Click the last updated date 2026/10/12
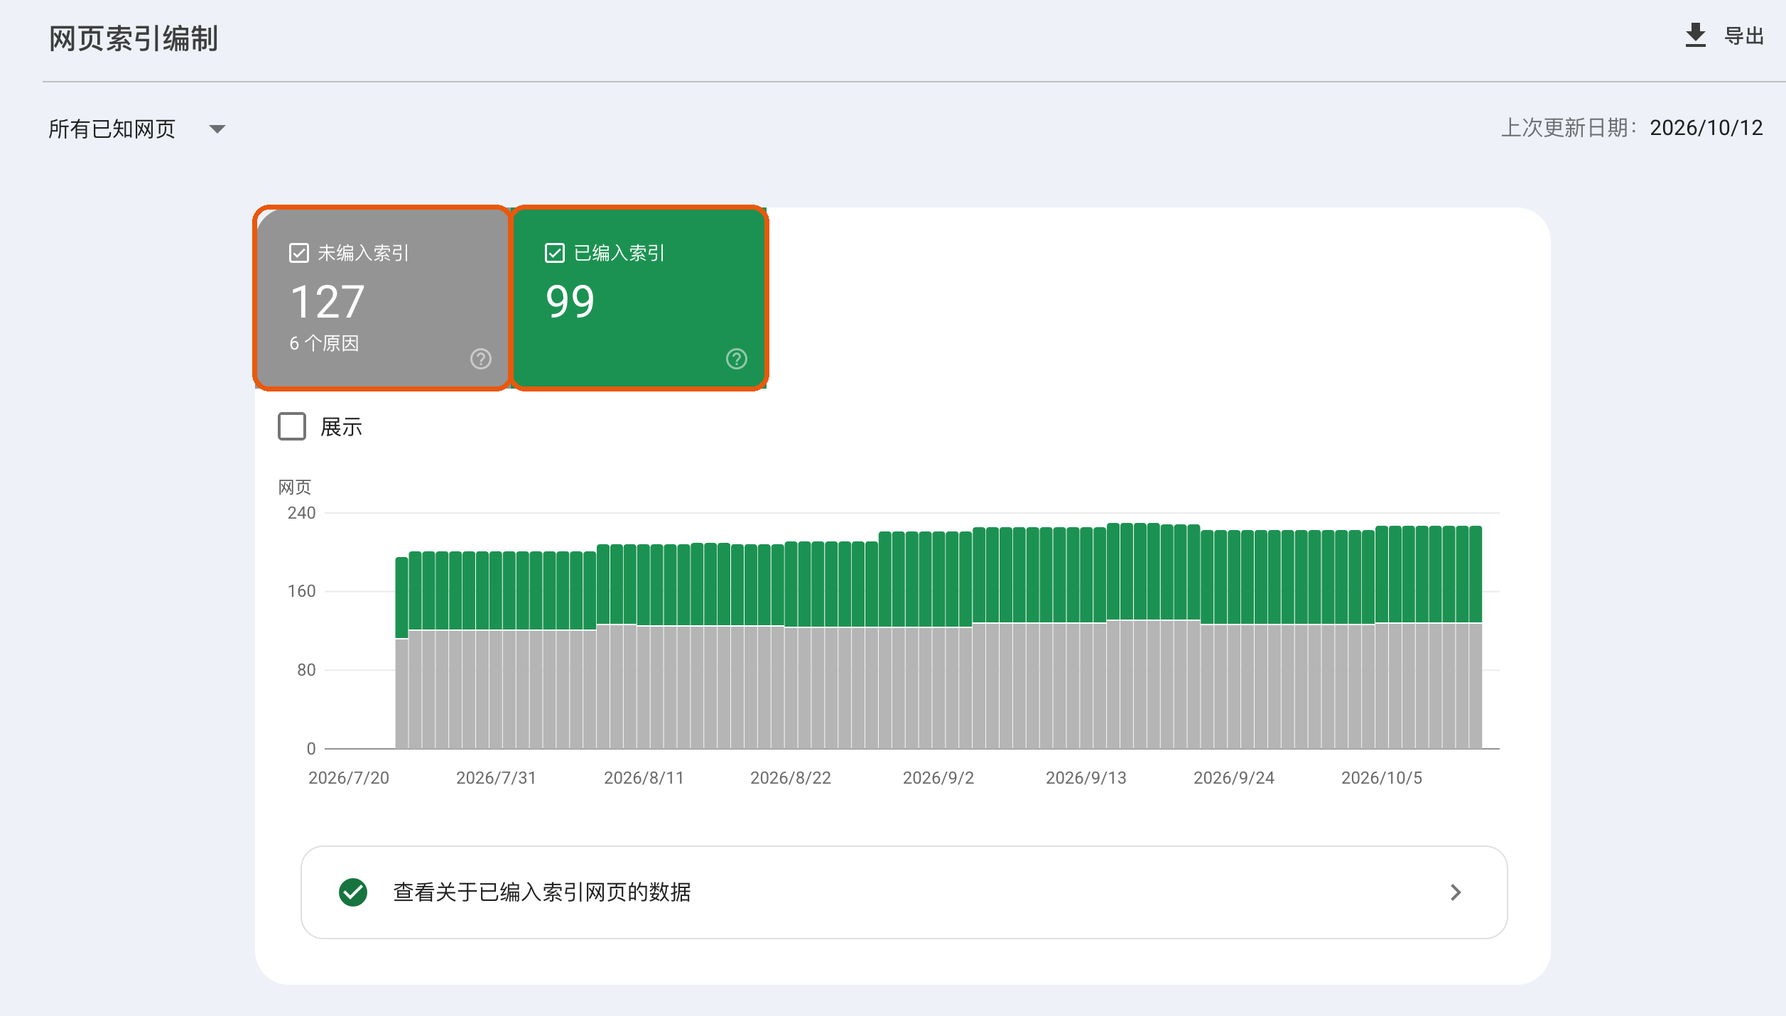Image resolution: width=1786 pixels, height=1016 pixels. pos(1706,128)
